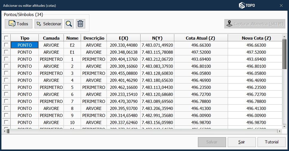Click the magnifying glass search icon
This screenshot has height=151, width=289.
pyautogui.click(x=69, y=24)
